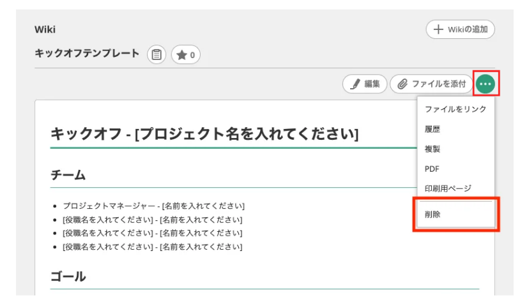Select 複製 from the dropdown menu
The image size is (529, 304).
tap(456, 149)
